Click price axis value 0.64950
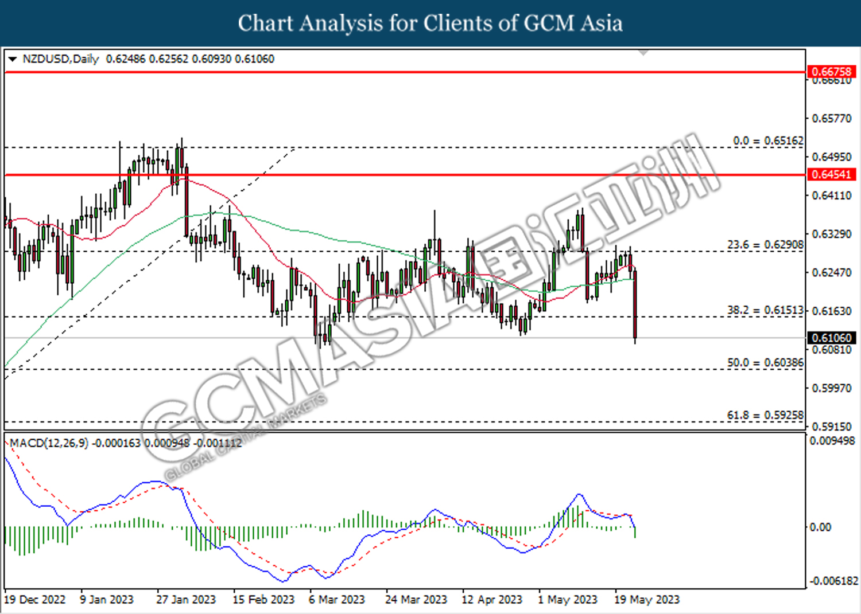 (832, 157)
